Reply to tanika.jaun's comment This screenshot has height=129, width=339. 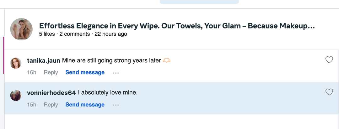coord(51,73)
